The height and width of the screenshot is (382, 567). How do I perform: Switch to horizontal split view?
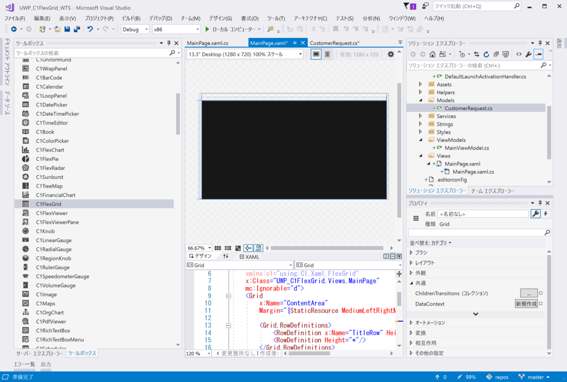click(393, 256)
